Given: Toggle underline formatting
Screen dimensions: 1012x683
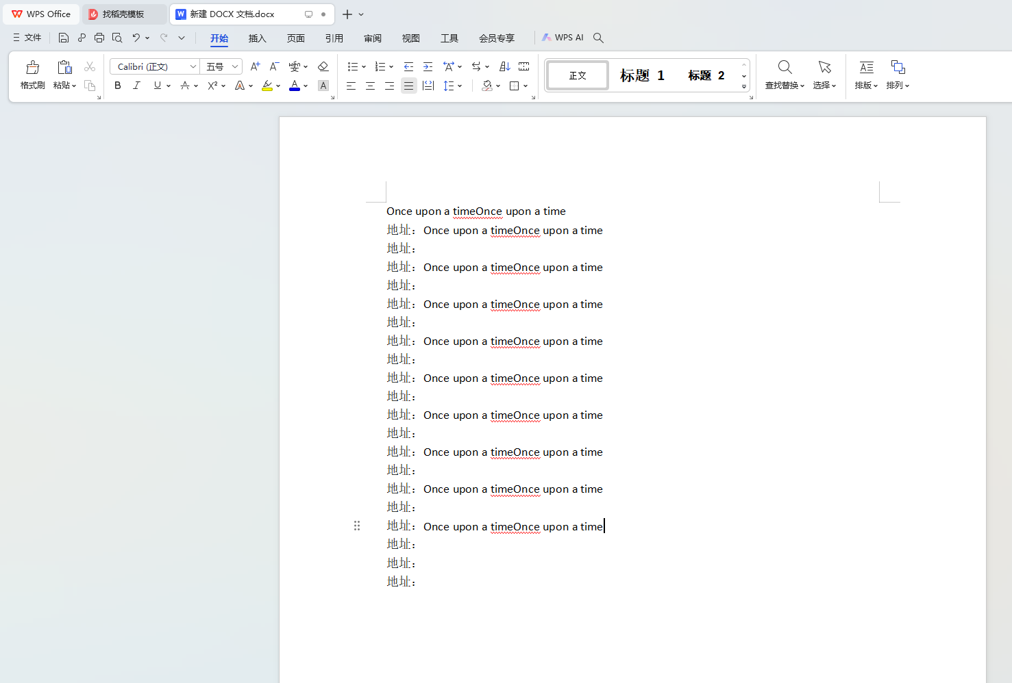Looking at the screenshot, I should [156, 85].
